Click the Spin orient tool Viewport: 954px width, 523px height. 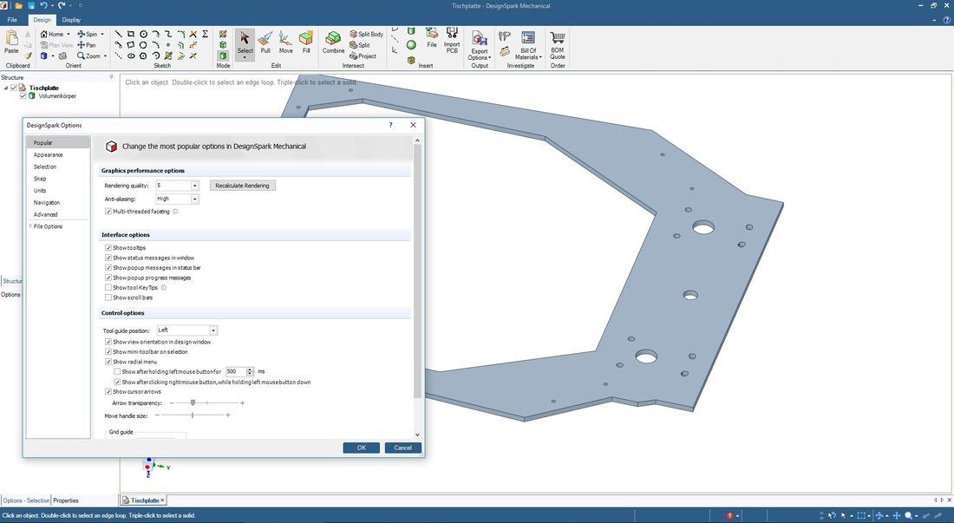(x=88, y=34)
